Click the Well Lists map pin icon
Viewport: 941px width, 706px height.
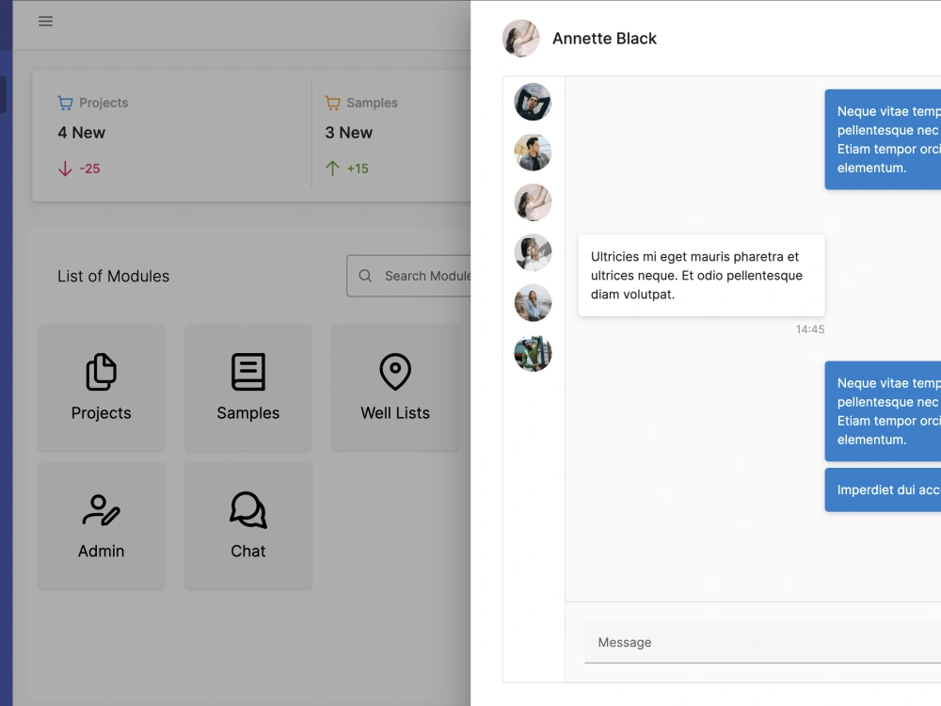tap(395, 372)
